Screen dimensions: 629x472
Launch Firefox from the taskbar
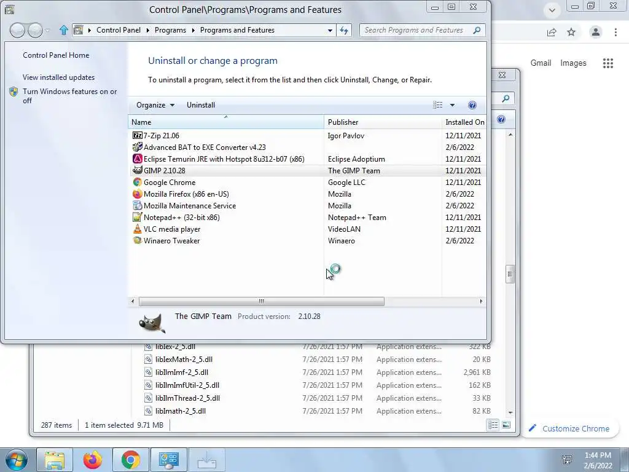click(93, 460)
